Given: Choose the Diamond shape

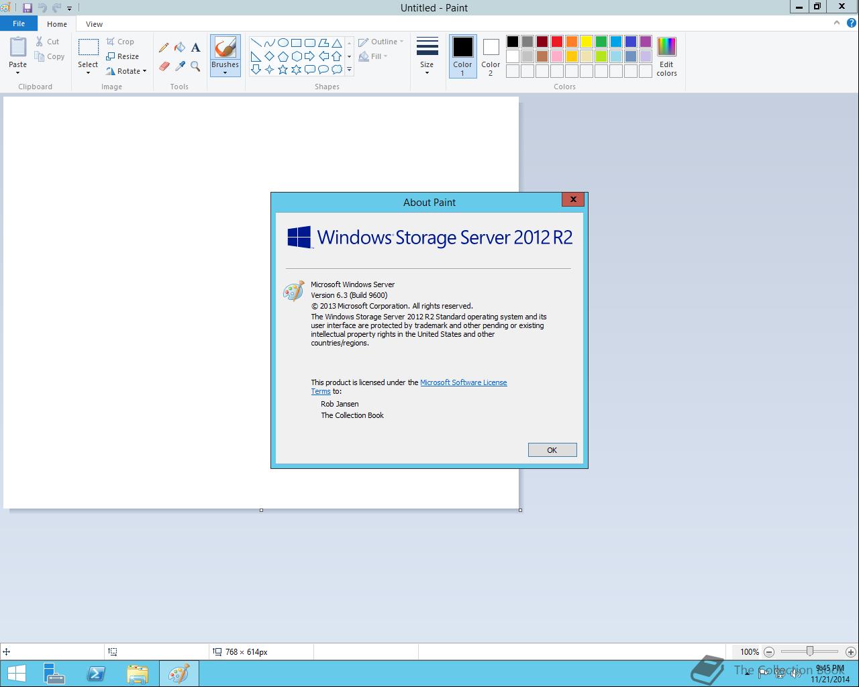Looking at the screenshot, I should click(270, 56).
